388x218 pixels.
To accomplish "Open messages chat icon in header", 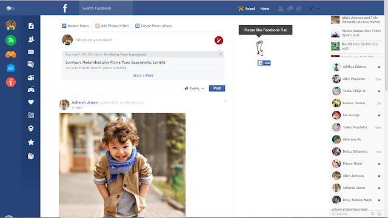I will click(x=290, y=8).
